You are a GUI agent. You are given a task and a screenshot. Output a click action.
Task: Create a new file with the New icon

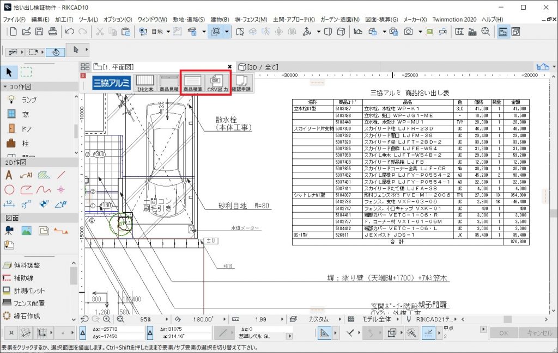pyautogui.click(x=13, y=32)
